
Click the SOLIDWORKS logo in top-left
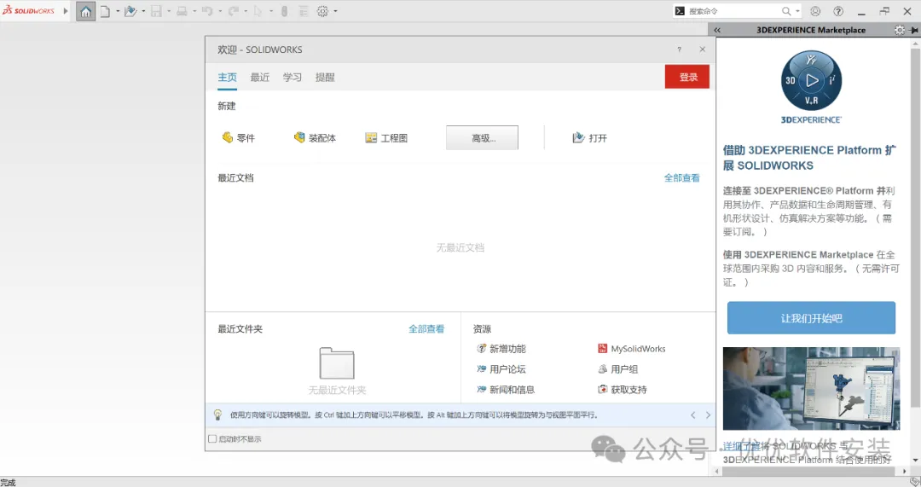tap(29, 10)
